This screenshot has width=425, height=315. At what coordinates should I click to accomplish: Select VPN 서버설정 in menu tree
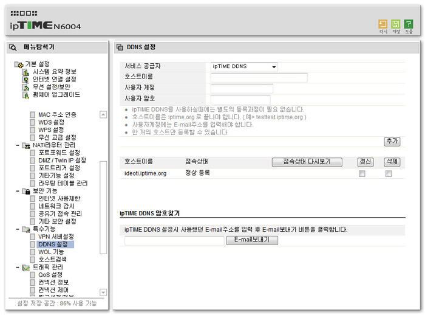pos(56,237)
